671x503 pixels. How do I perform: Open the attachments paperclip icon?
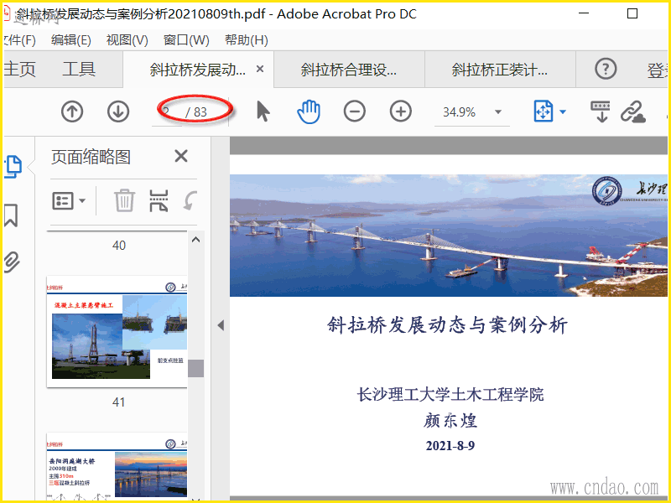tap(12, 262)
